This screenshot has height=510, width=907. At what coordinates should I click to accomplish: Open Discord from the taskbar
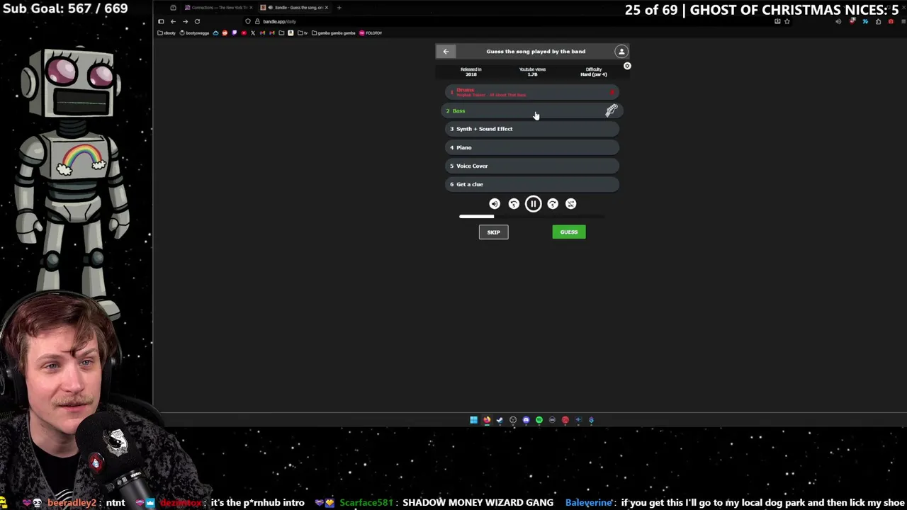[526, 420]
